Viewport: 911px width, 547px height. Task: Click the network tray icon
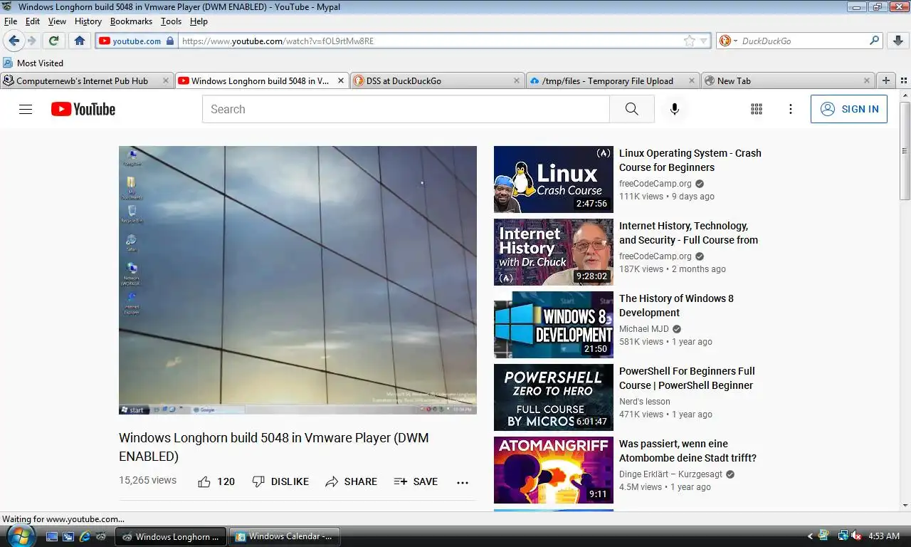click(843, 536)
